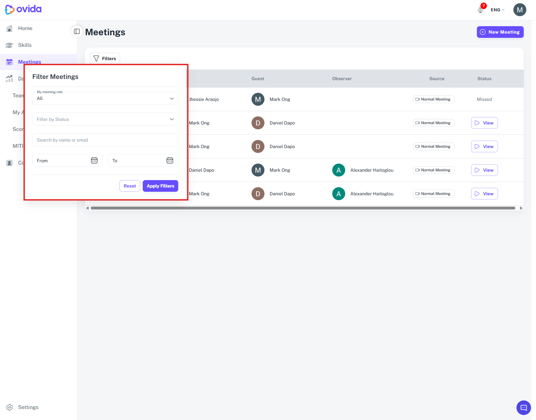The height and width of the screenshot is (420, 536).
Task: Click the Filters button
Action: (x=105, y=59)
